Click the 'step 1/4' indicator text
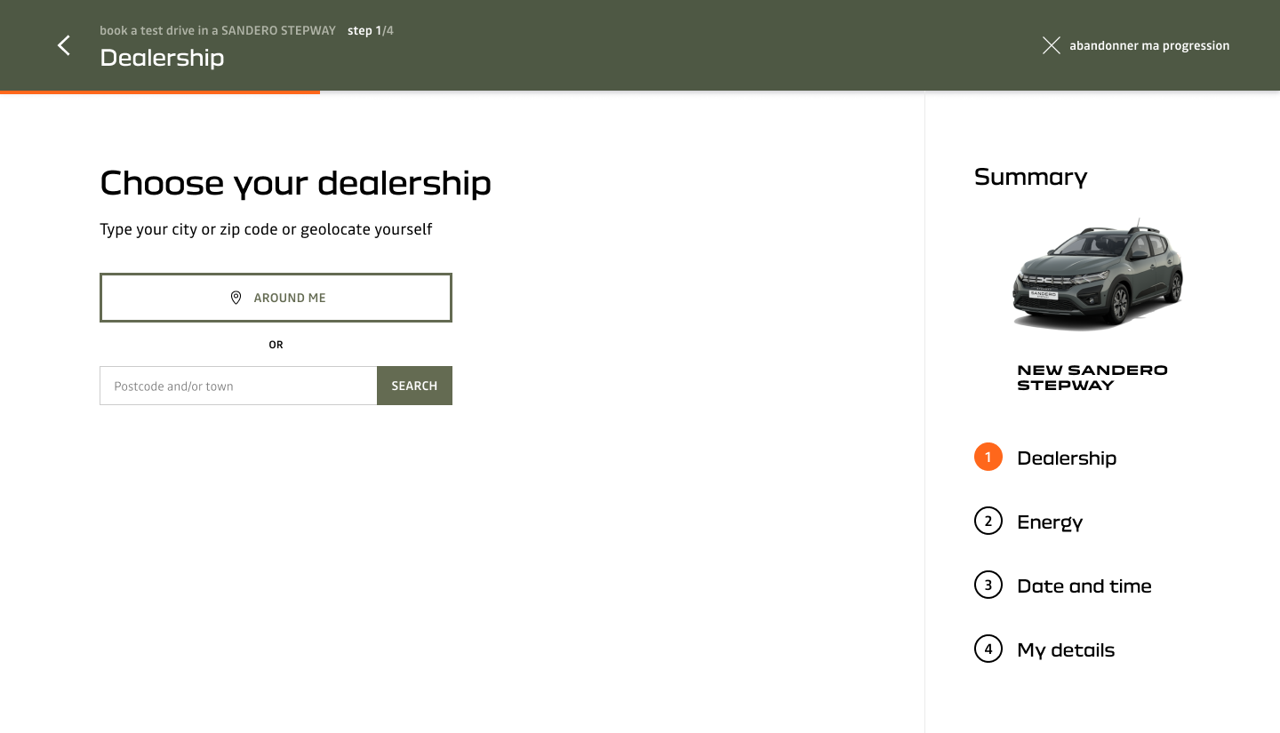1280x733 pixels. 371,30
